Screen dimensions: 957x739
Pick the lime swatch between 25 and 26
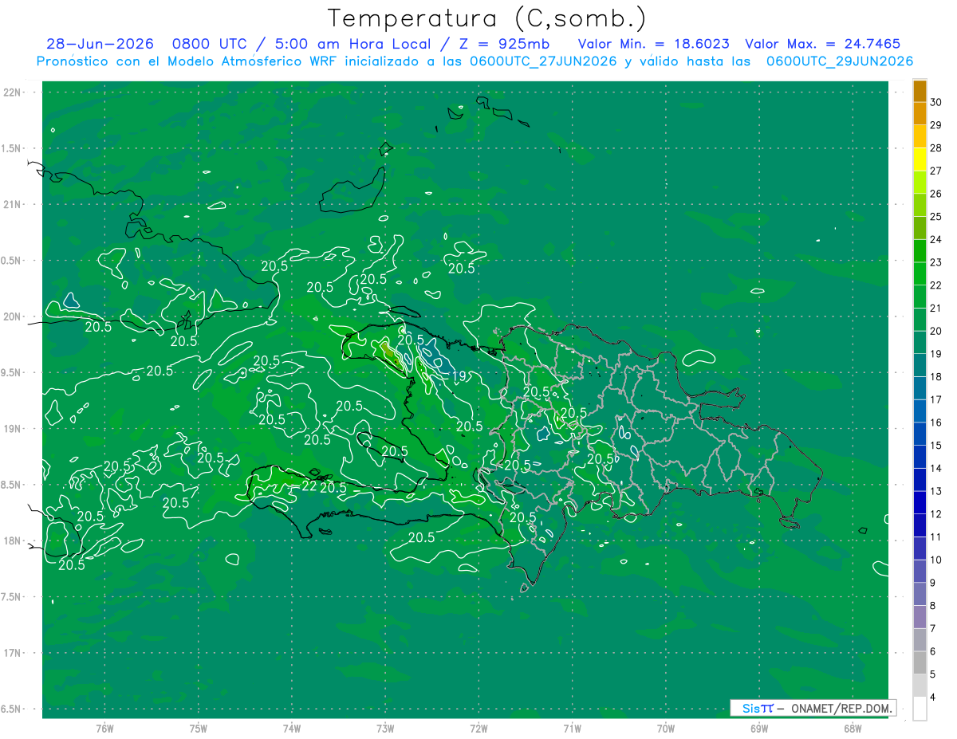[x=920, y=205]
